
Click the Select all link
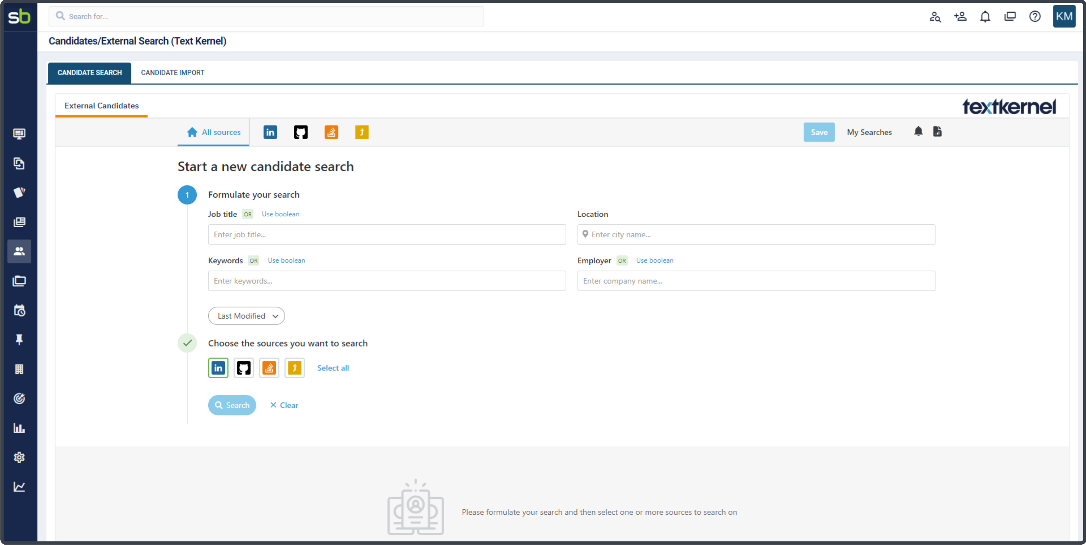(x=333, y=368)
